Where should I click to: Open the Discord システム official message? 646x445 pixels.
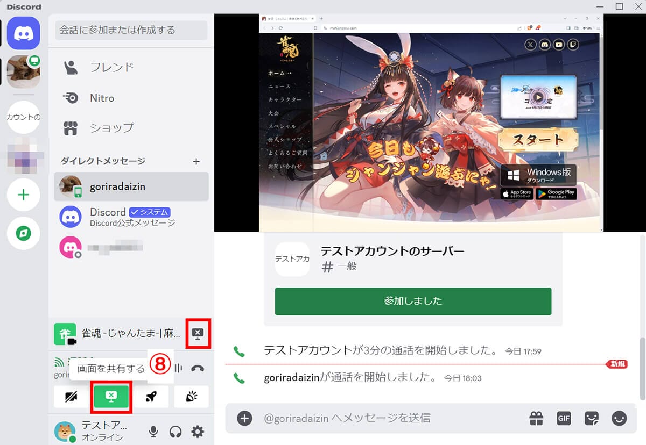[131, 217]
